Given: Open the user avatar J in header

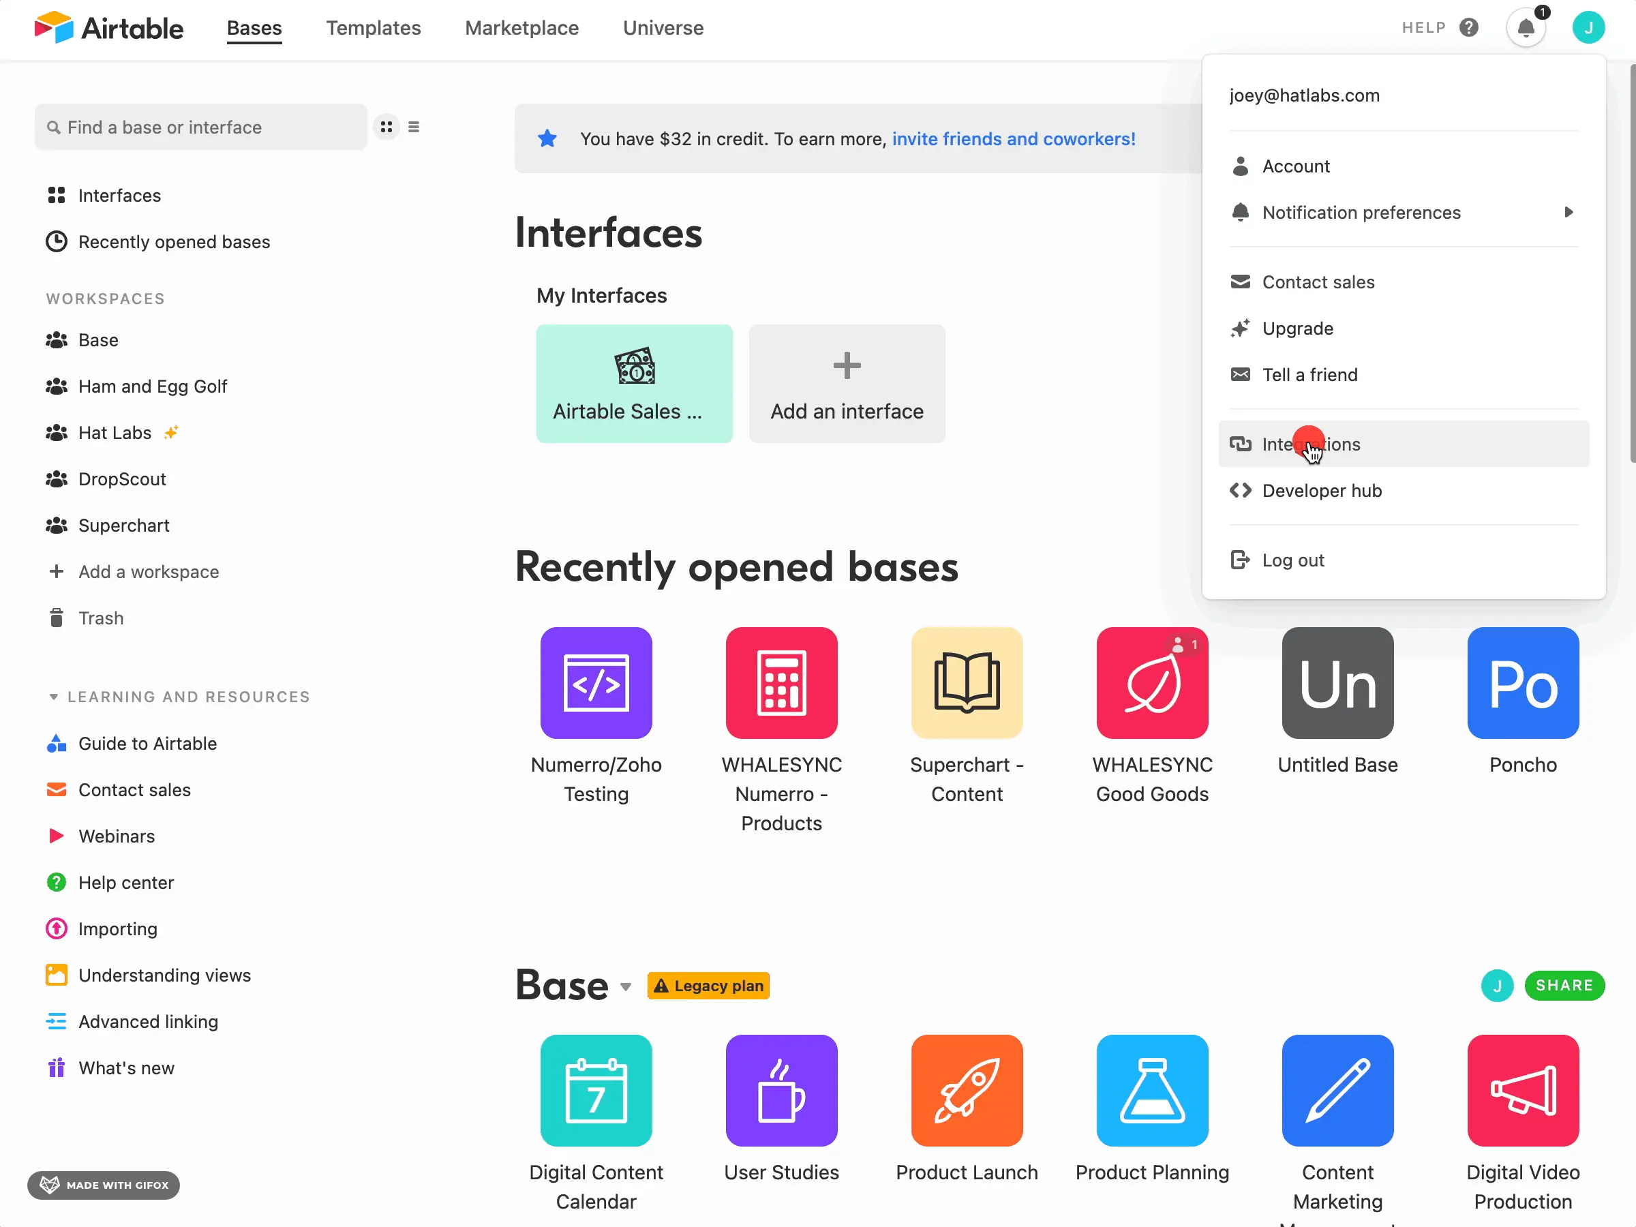Looking at the screenshot, I should (1588, 27).
